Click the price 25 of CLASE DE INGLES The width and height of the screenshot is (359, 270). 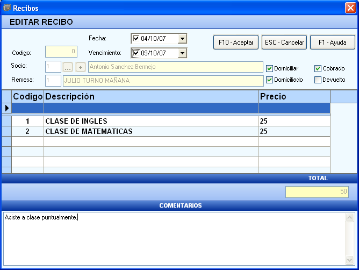point(295,121)
